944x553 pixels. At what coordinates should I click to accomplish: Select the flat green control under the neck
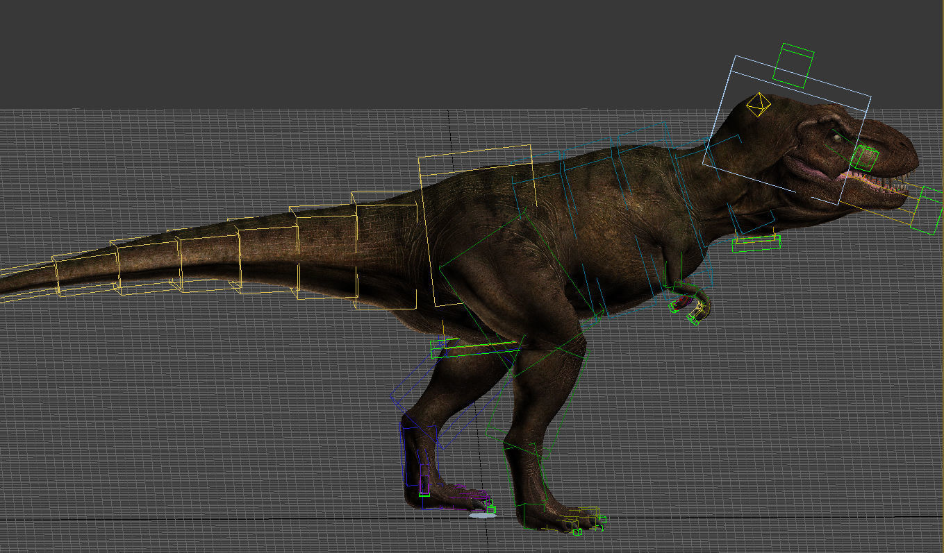[x=756, y=243]
